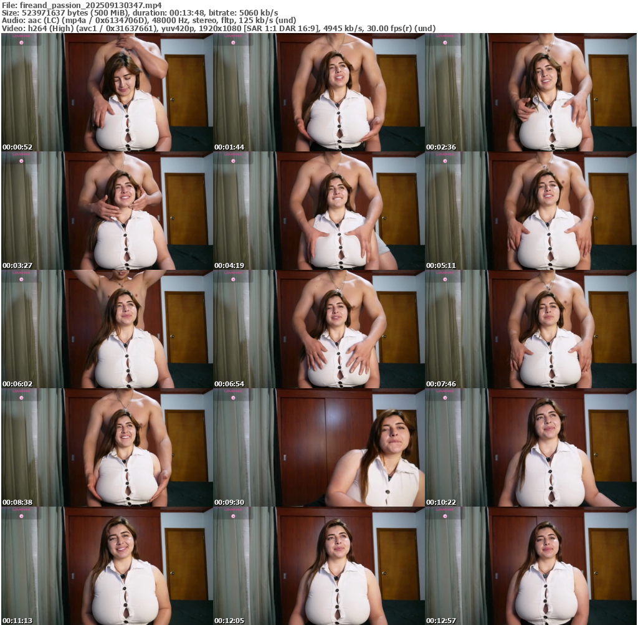Screen dimensions: 638x625
Task: Select the close-up frame at 00:09:30
Action: 318,447
